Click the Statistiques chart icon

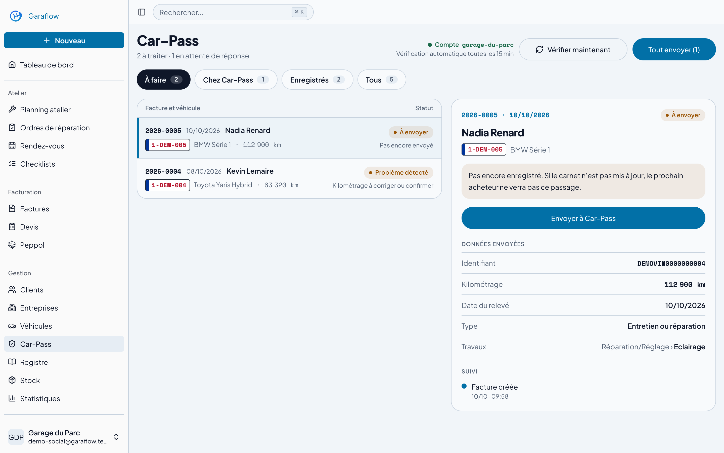click(12, 398)
